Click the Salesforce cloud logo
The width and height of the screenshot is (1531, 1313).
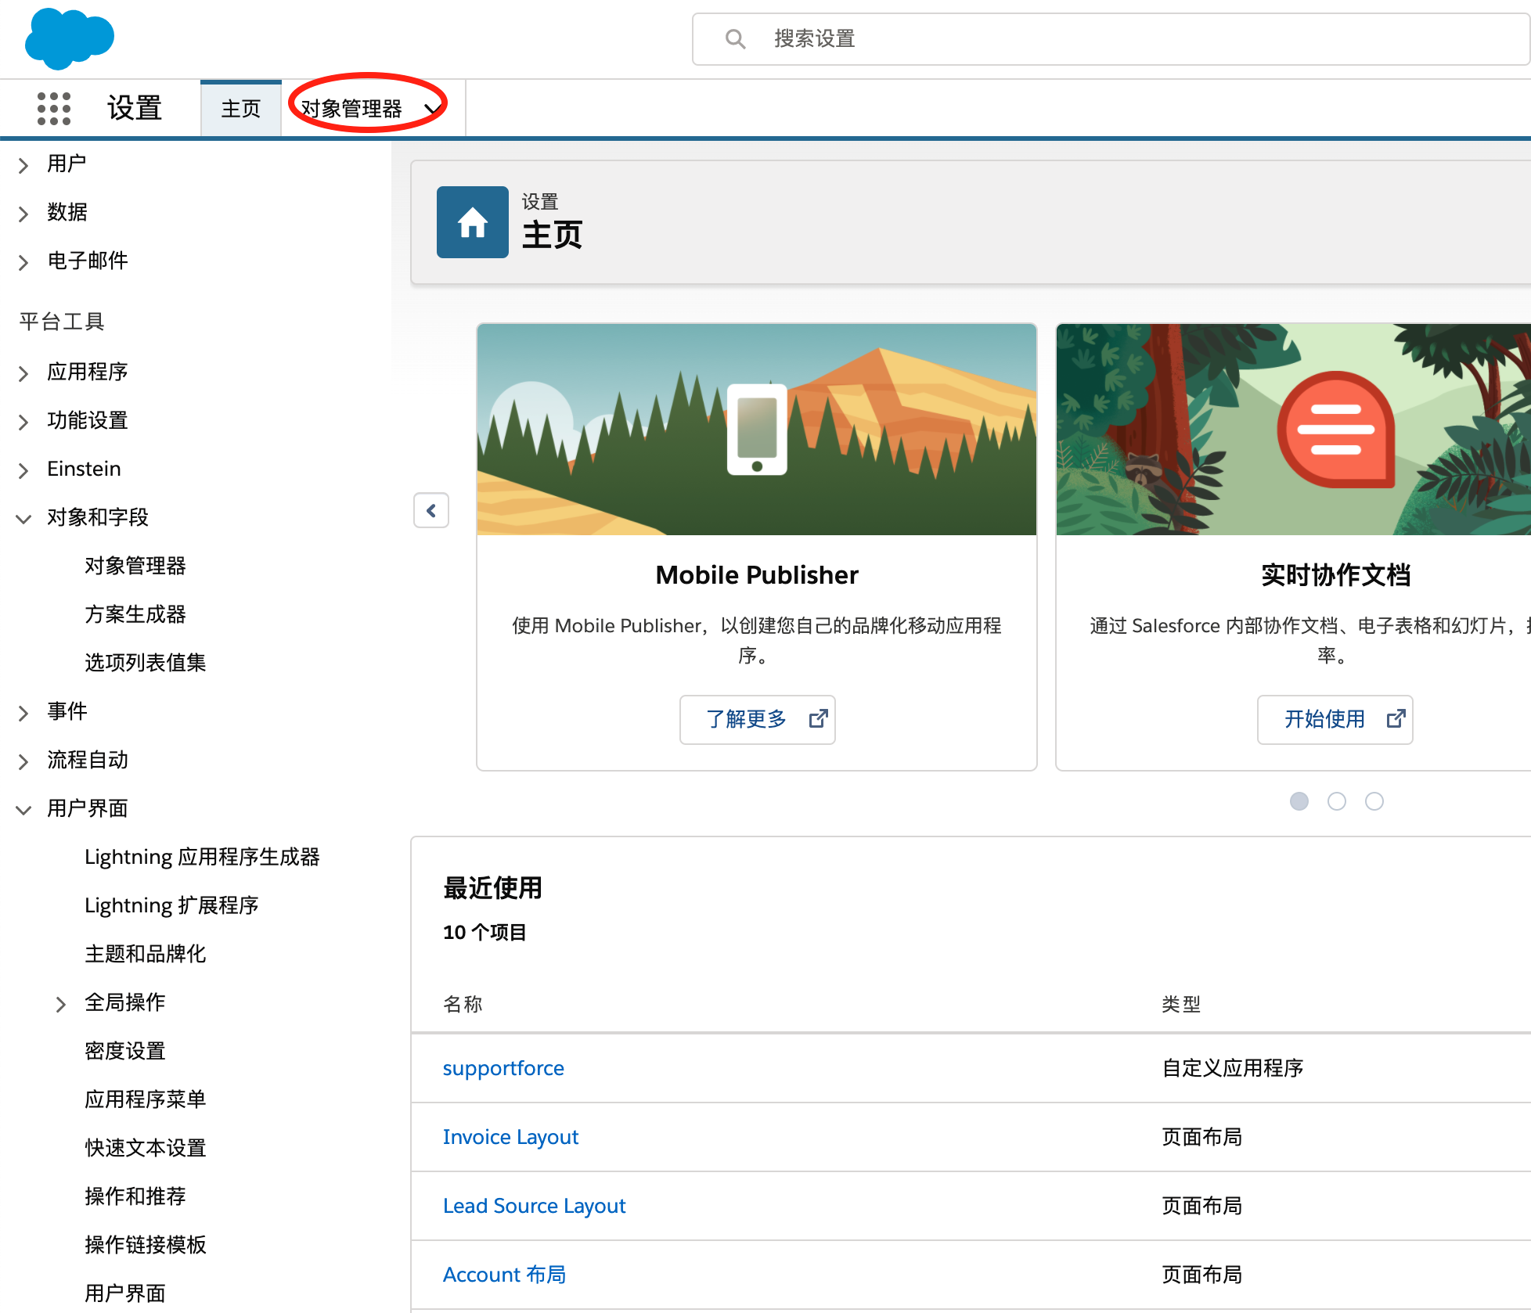tap(69, 38)
